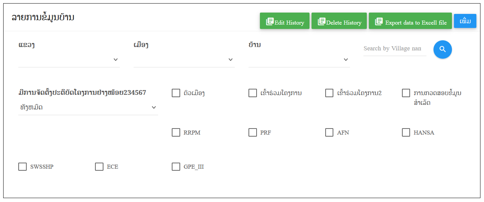Expand the ທັງຫມົດ project count dropdown
This screenshot has width=484, height=202.
[x=88, y=107]
